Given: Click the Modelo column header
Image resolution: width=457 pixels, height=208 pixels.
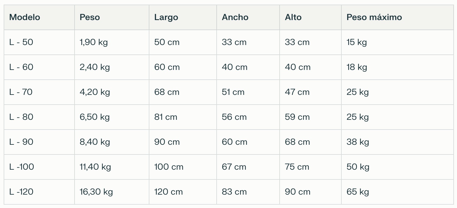Looking at the screenshot, I should point(25,17).
